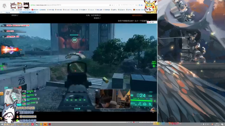Image resolution: width=225 pixels, height=126 pixels.
Task: Select the ammo crate gadget slot icon
Action: tap(145, 104)
